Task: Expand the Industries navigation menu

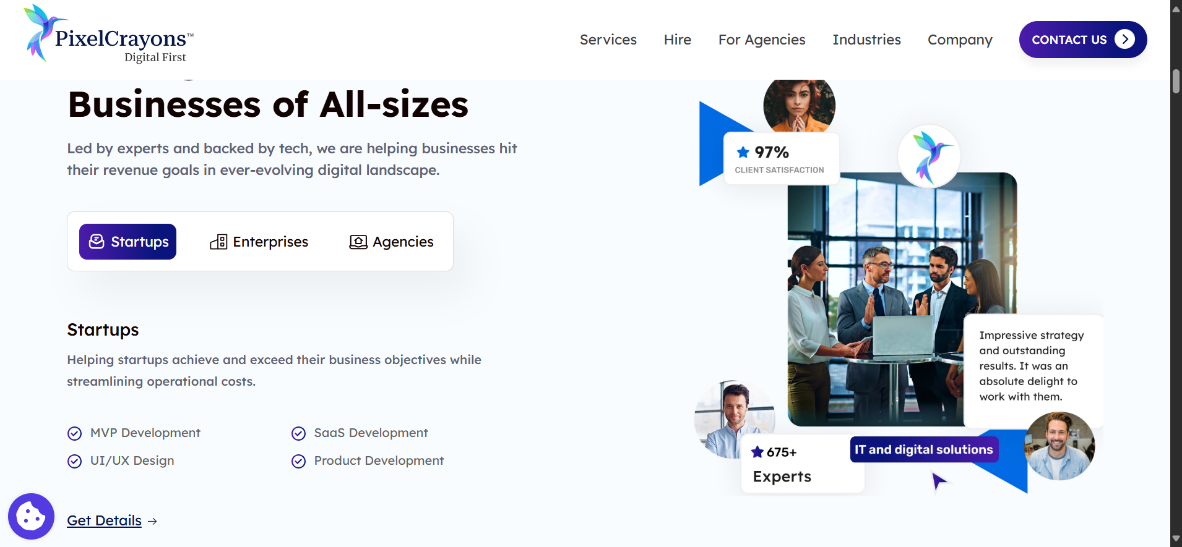Action: click(866, 40)
